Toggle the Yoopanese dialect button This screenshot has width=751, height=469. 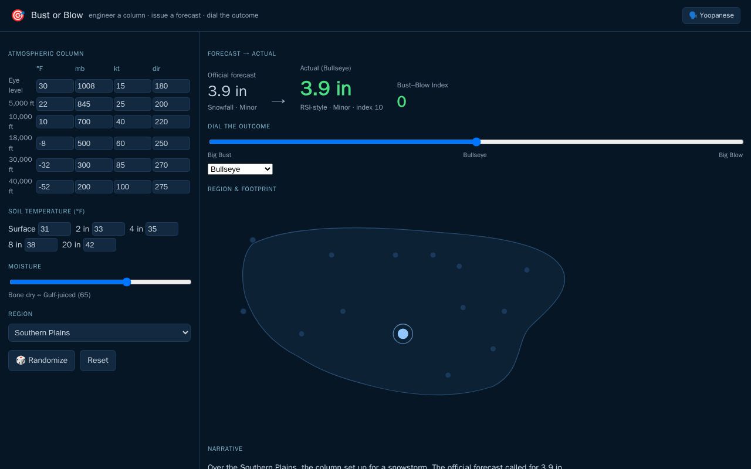click(x=711, y=15)
